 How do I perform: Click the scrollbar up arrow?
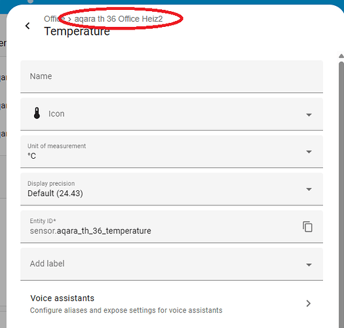click(x=341, y=56)
